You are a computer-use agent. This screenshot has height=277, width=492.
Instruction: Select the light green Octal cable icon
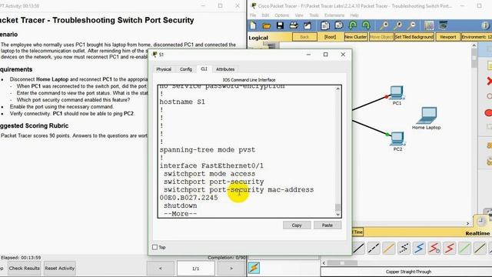click(464, 249)
